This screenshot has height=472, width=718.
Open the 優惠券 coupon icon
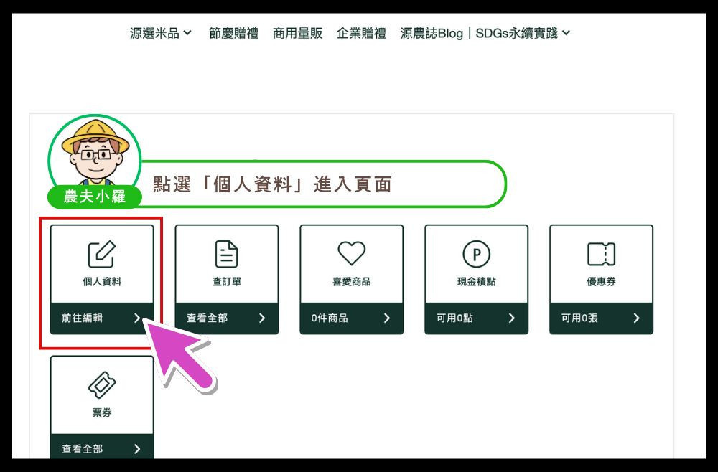tap(601, 254)
